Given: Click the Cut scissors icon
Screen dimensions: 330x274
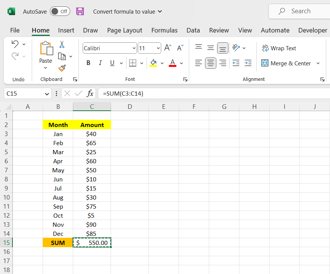Looking at the screenshot, I should (62, 45).
